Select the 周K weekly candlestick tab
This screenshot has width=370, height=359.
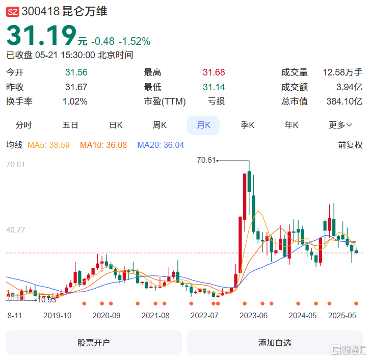click(x=160, y=125)
